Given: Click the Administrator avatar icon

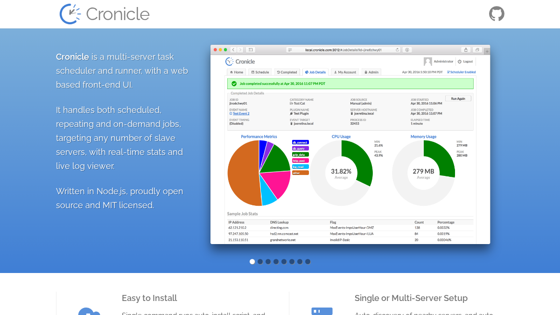Looking at the screenshot, I should coord(427,62).
